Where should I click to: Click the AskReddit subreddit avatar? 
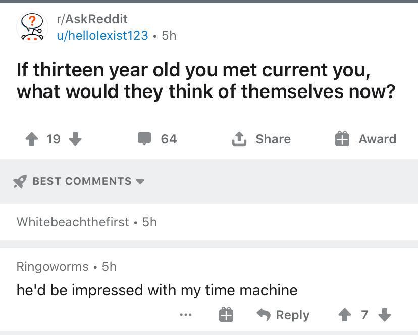(32, 27)
